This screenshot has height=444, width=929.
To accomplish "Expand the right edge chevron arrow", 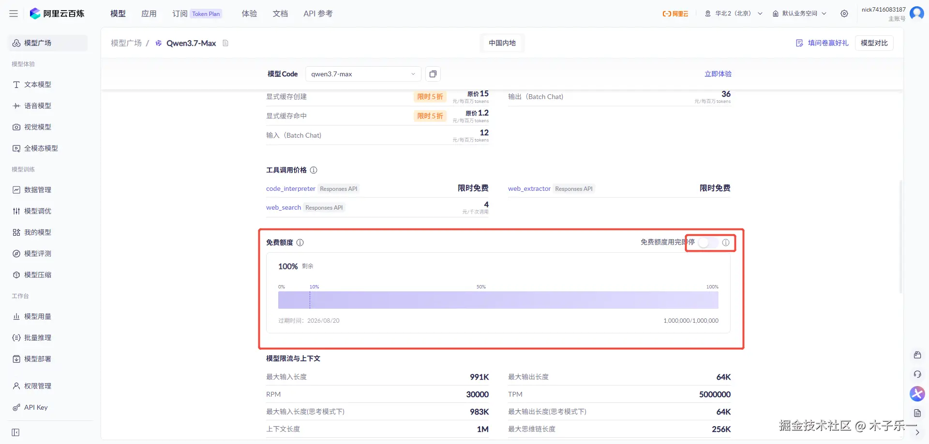I will pyautogui.click(x=917, y=432).
